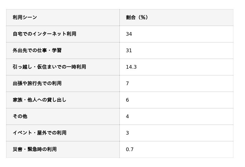Image resolution: width=245 pixels, height=167 pixels.
Task: Click the value 4 cell
Action: 127,117
